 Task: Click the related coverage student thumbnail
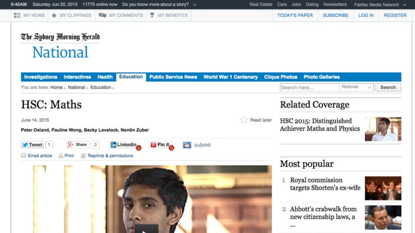pos(383,129)
